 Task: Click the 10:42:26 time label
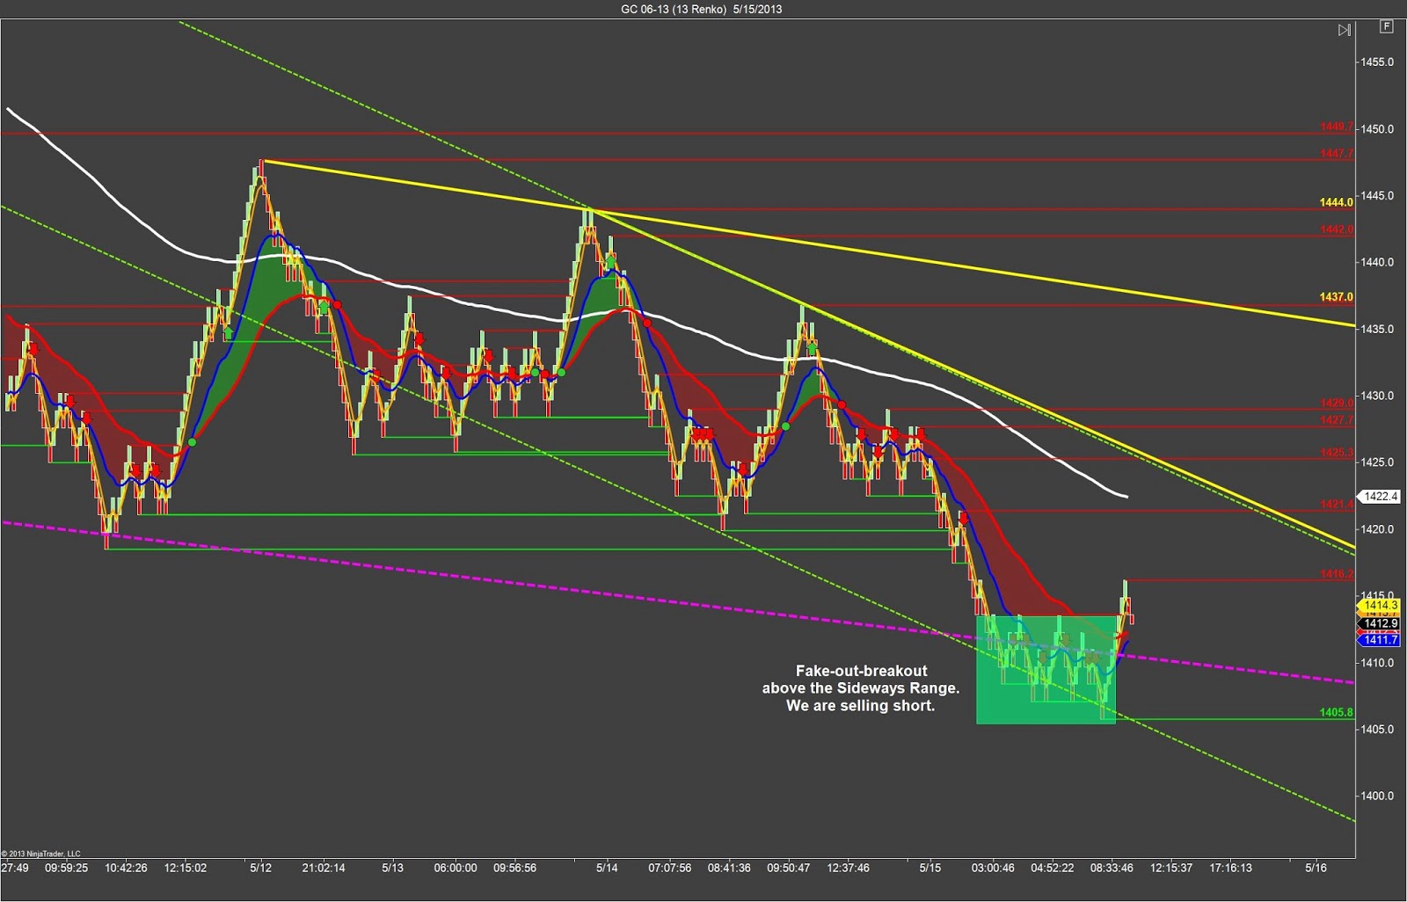click(127, 868)
